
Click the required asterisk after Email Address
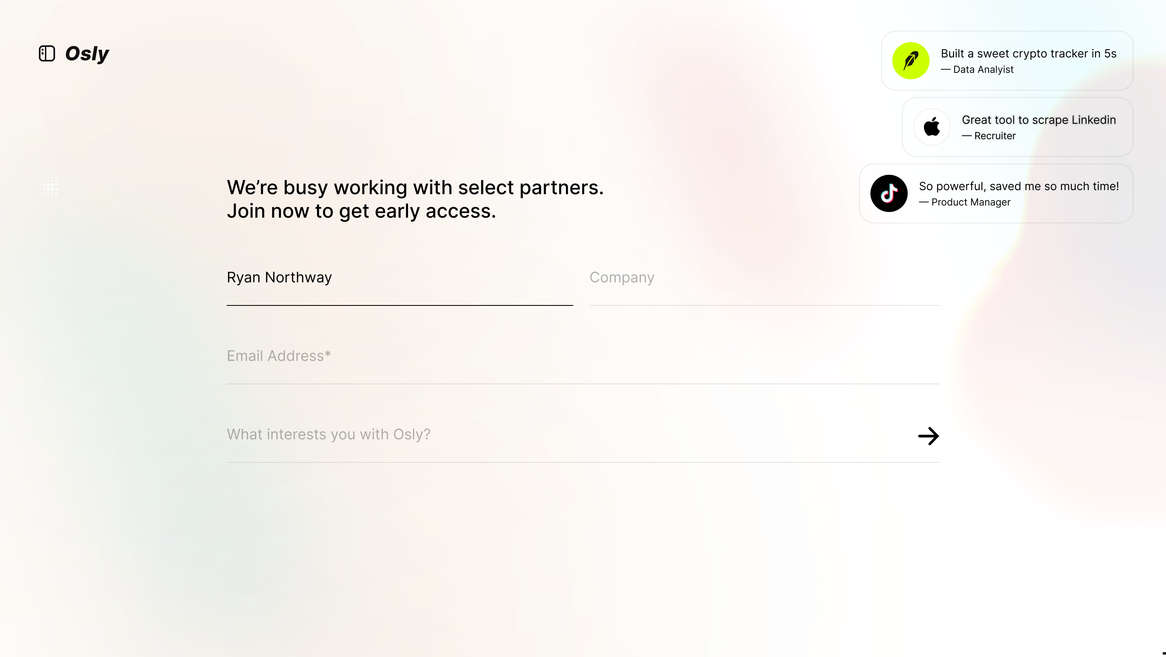point(328,354)
